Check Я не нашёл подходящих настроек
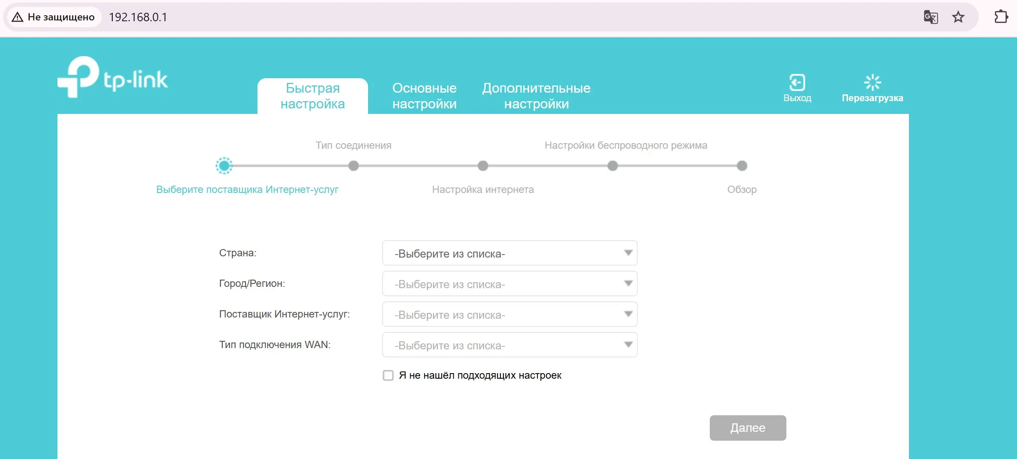The width and height of the screenshot is (1017, 459). pos(388,375)
